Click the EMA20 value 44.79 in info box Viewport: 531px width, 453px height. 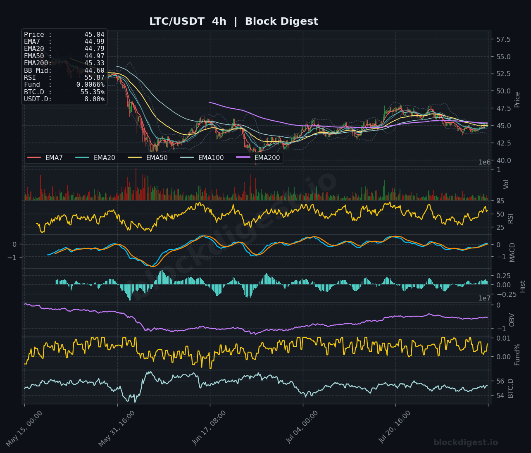pyautogui.click(x=94, y=49)
